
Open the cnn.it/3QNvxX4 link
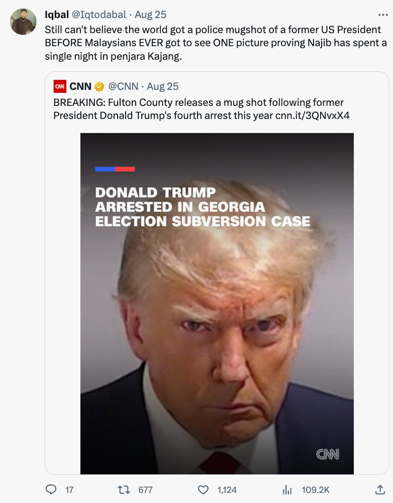313,115
